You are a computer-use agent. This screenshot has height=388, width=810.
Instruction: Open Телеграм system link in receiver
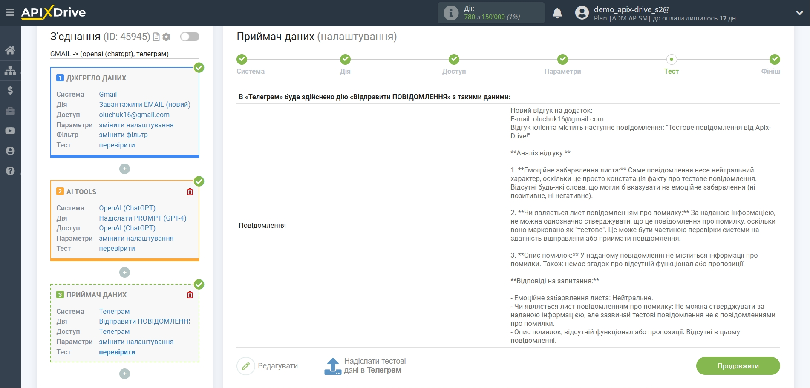[x=114, y=312]
